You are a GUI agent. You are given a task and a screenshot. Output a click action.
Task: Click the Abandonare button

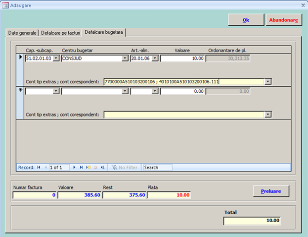(283, 20)
